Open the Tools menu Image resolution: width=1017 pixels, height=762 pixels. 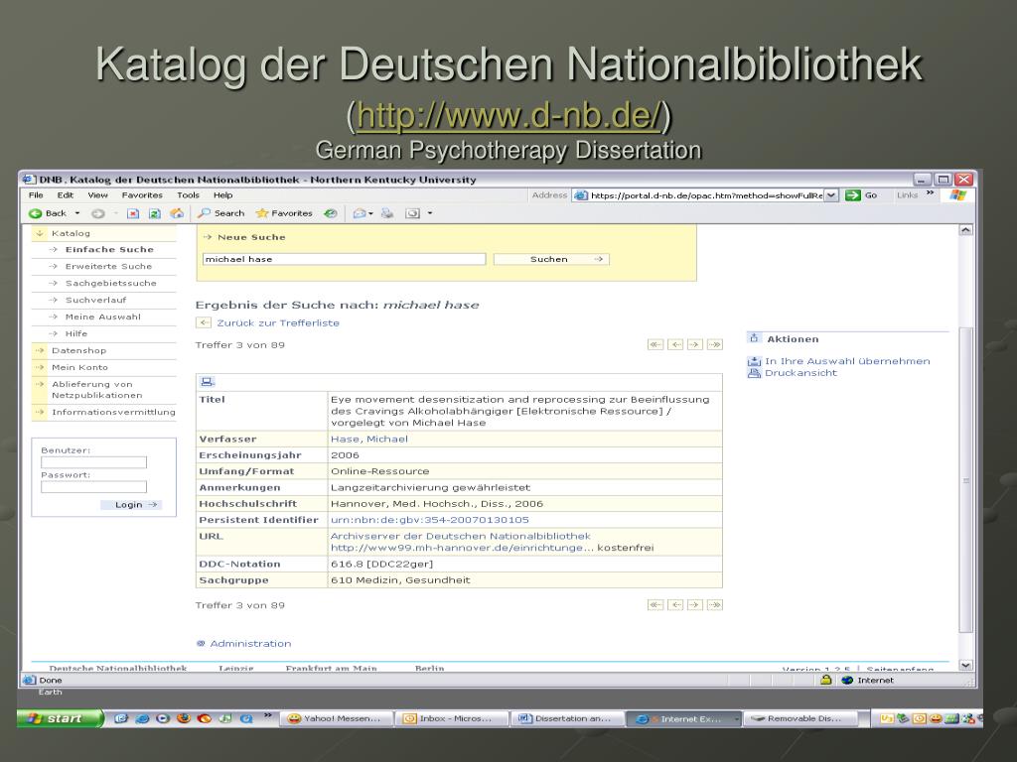(x=188, y=195)
